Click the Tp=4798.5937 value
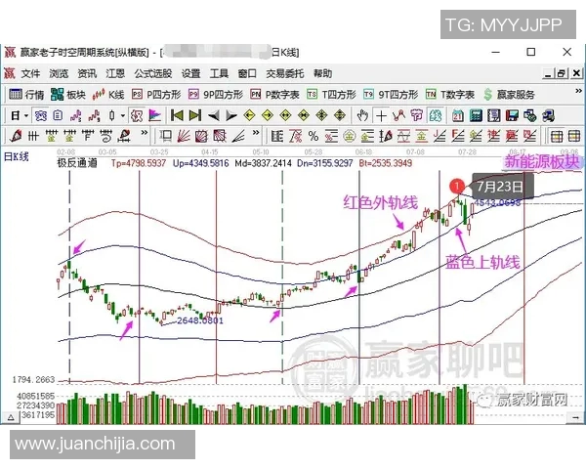Screen dimensions: 586x469 (139, 163)
